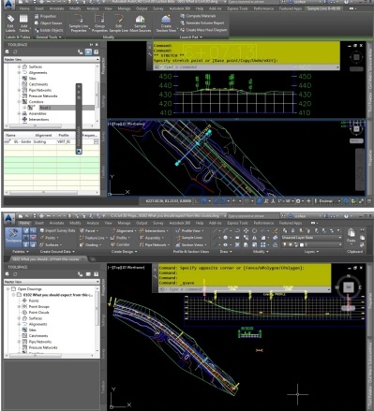The image size is (374, 411).
Task: Toggle the ViewCube Top face in lower viewport
Action: click(x=349, y=287)
